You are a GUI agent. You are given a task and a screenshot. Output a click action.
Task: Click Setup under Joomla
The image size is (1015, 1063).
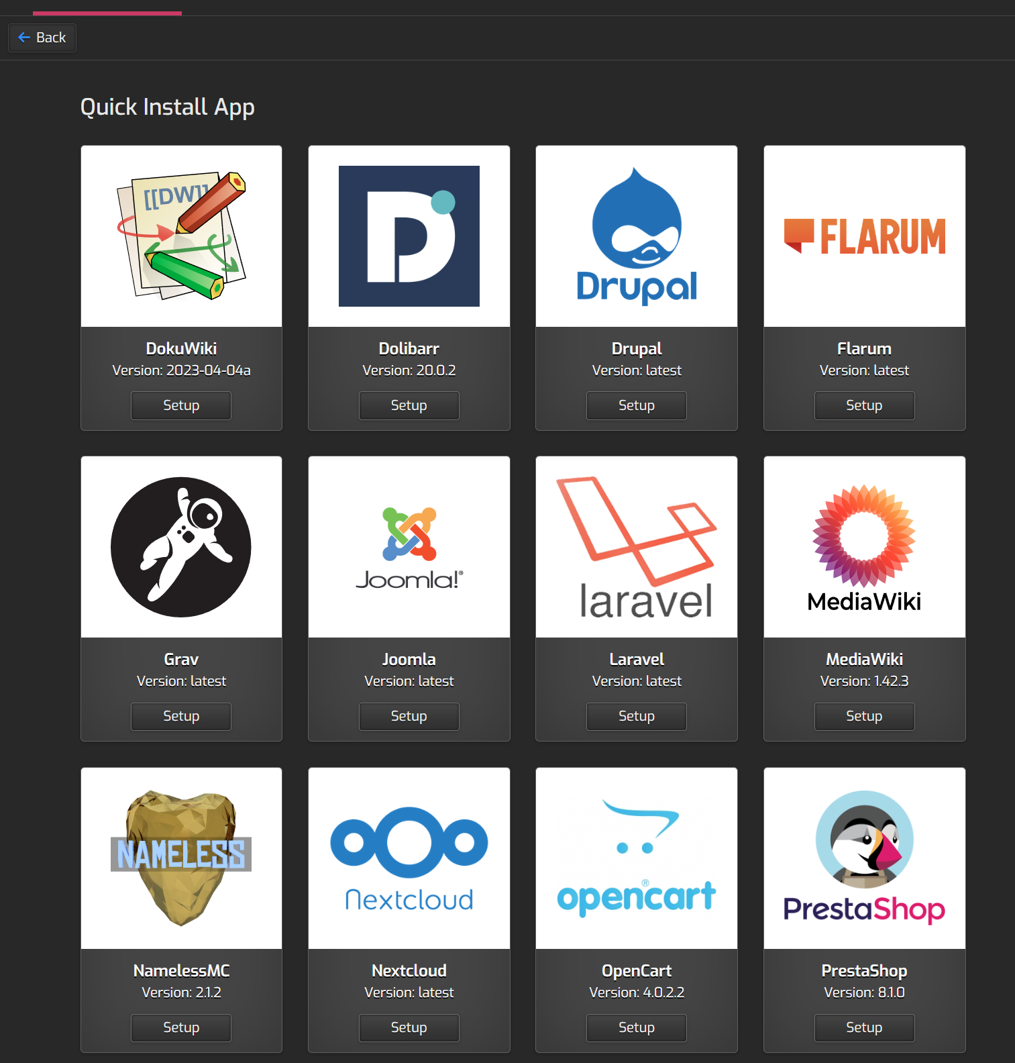[x=409, y=716]
